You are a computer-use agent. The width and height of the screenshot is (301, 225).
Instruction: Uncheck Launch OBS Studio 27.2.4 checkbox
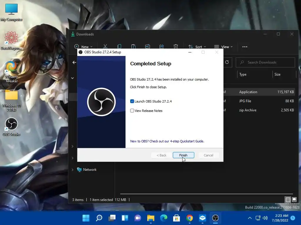tap(132, 101)
